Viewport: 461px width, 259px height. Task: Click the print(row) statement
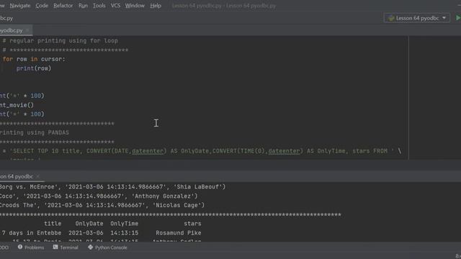[34, 68]
